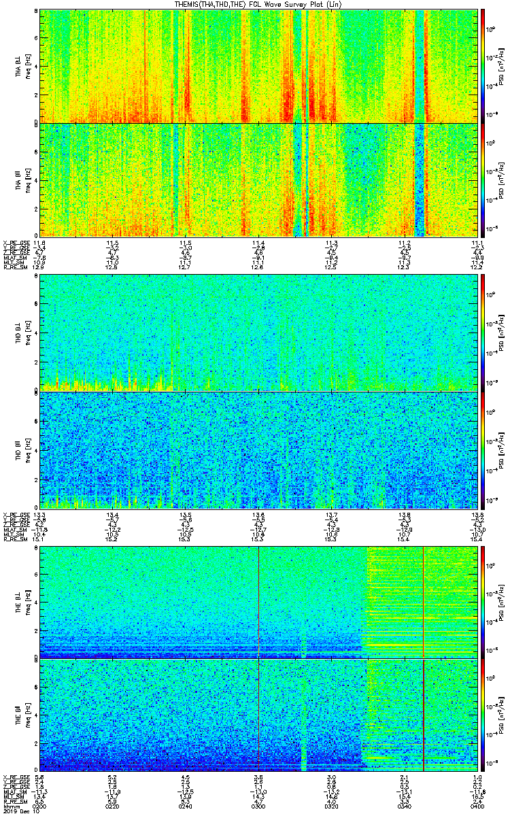
Task: Click the THEMIS FGL Wave Survey Plot title
Action: (x=258, y=4)
